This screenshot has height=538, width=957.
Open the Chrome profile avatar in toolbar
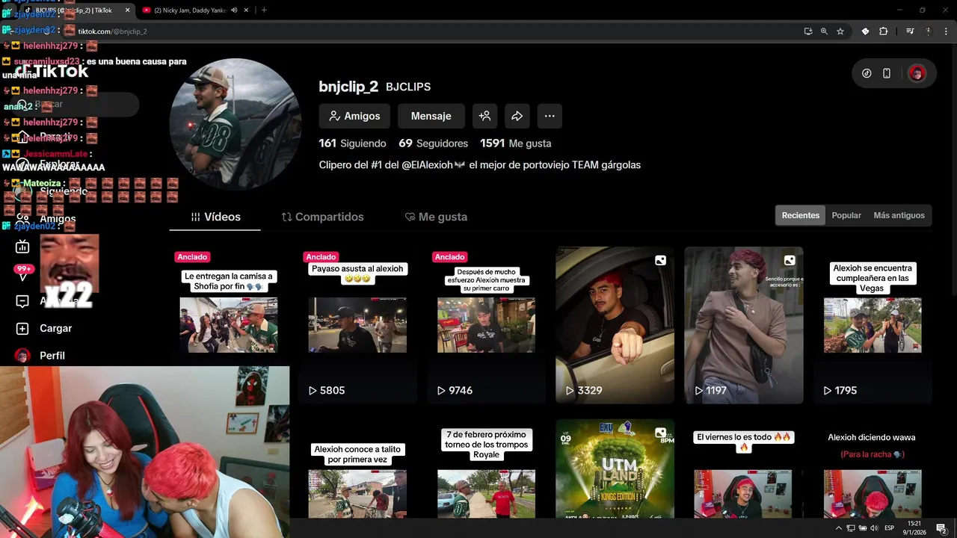tap(929, 31)
